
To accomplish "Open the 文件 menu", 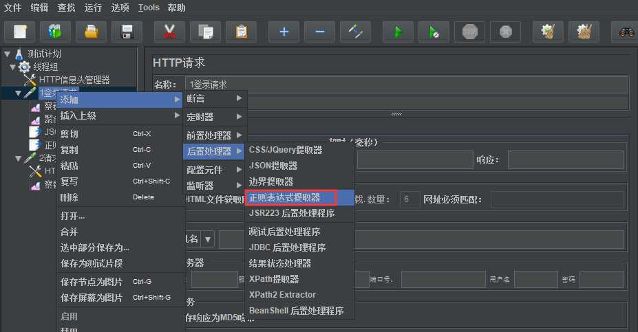I will (x=12, y=8).
